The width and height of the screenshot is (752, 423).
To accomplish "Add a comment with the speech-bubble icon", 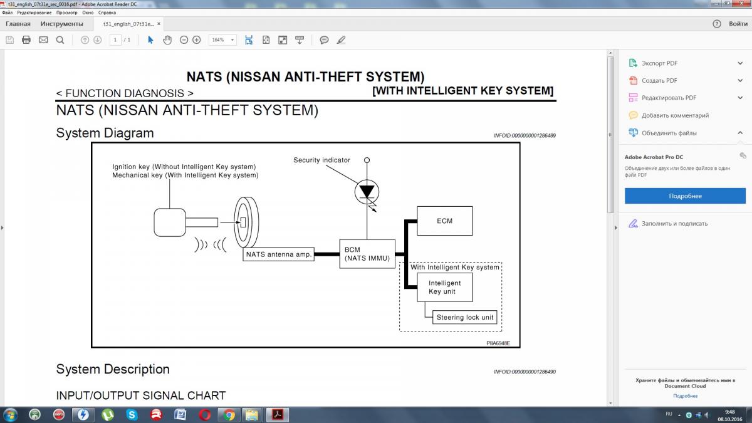I will click(324, 39).
